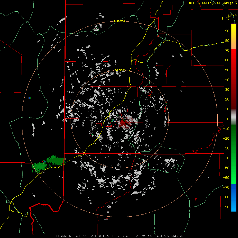
Task: Click the "-30" value on the velocity scale
Action: pos(226,148)
